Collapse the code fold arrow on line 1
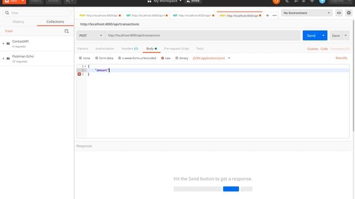 85,66
